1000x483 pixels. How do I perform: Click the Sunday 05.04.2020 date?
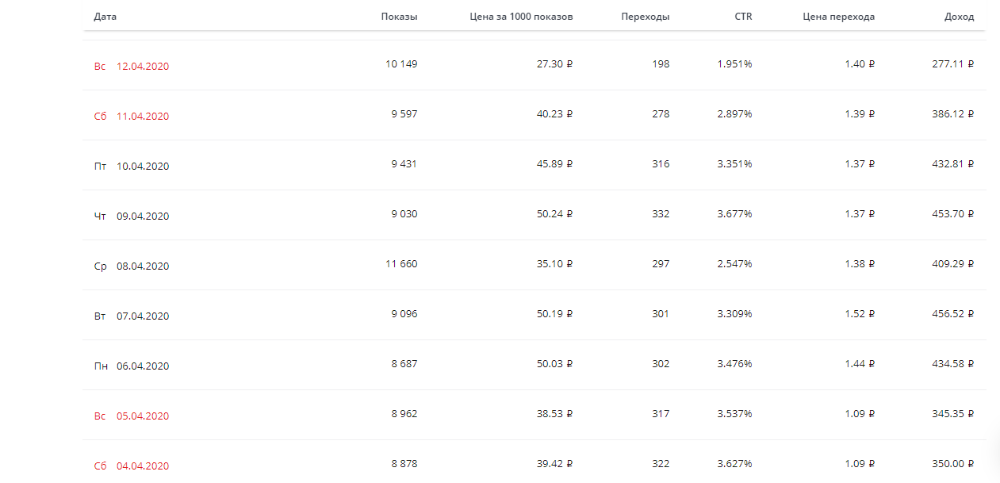pyautogui.click(x=142, y=416)
